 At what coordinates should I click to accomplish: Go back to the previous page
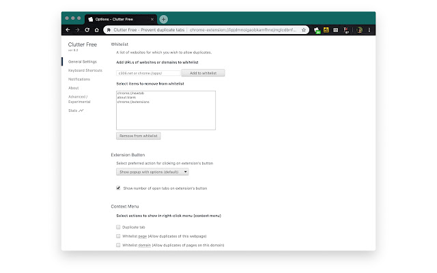click(68, 30)
